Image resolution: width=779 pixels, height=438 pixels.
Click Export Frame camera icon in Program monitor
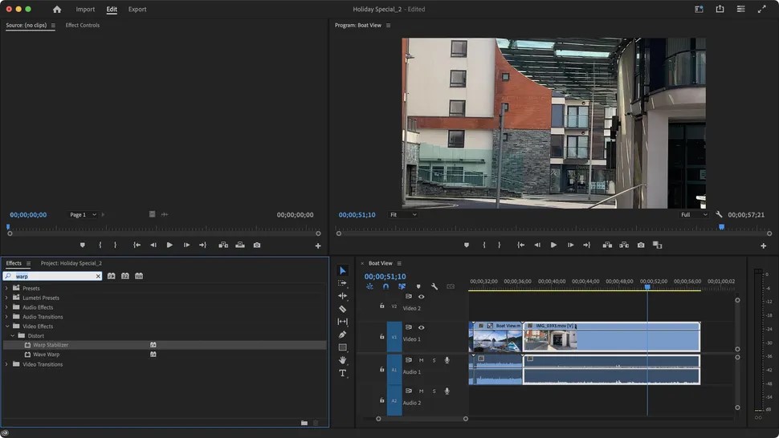tap(641, 245)
